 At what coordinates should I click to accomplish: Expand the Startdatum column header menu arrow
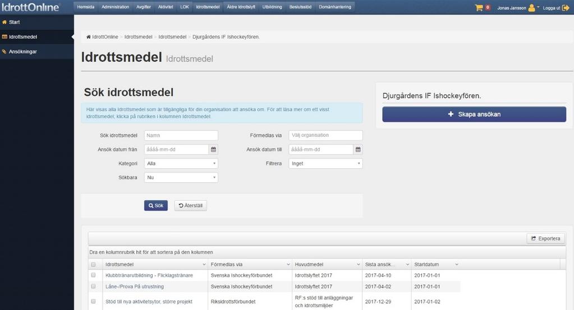point(457,264)
